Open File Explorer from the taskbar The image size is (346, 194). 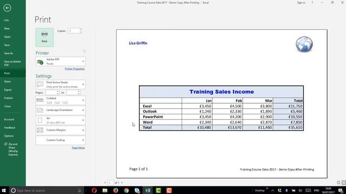click(105, 190)
